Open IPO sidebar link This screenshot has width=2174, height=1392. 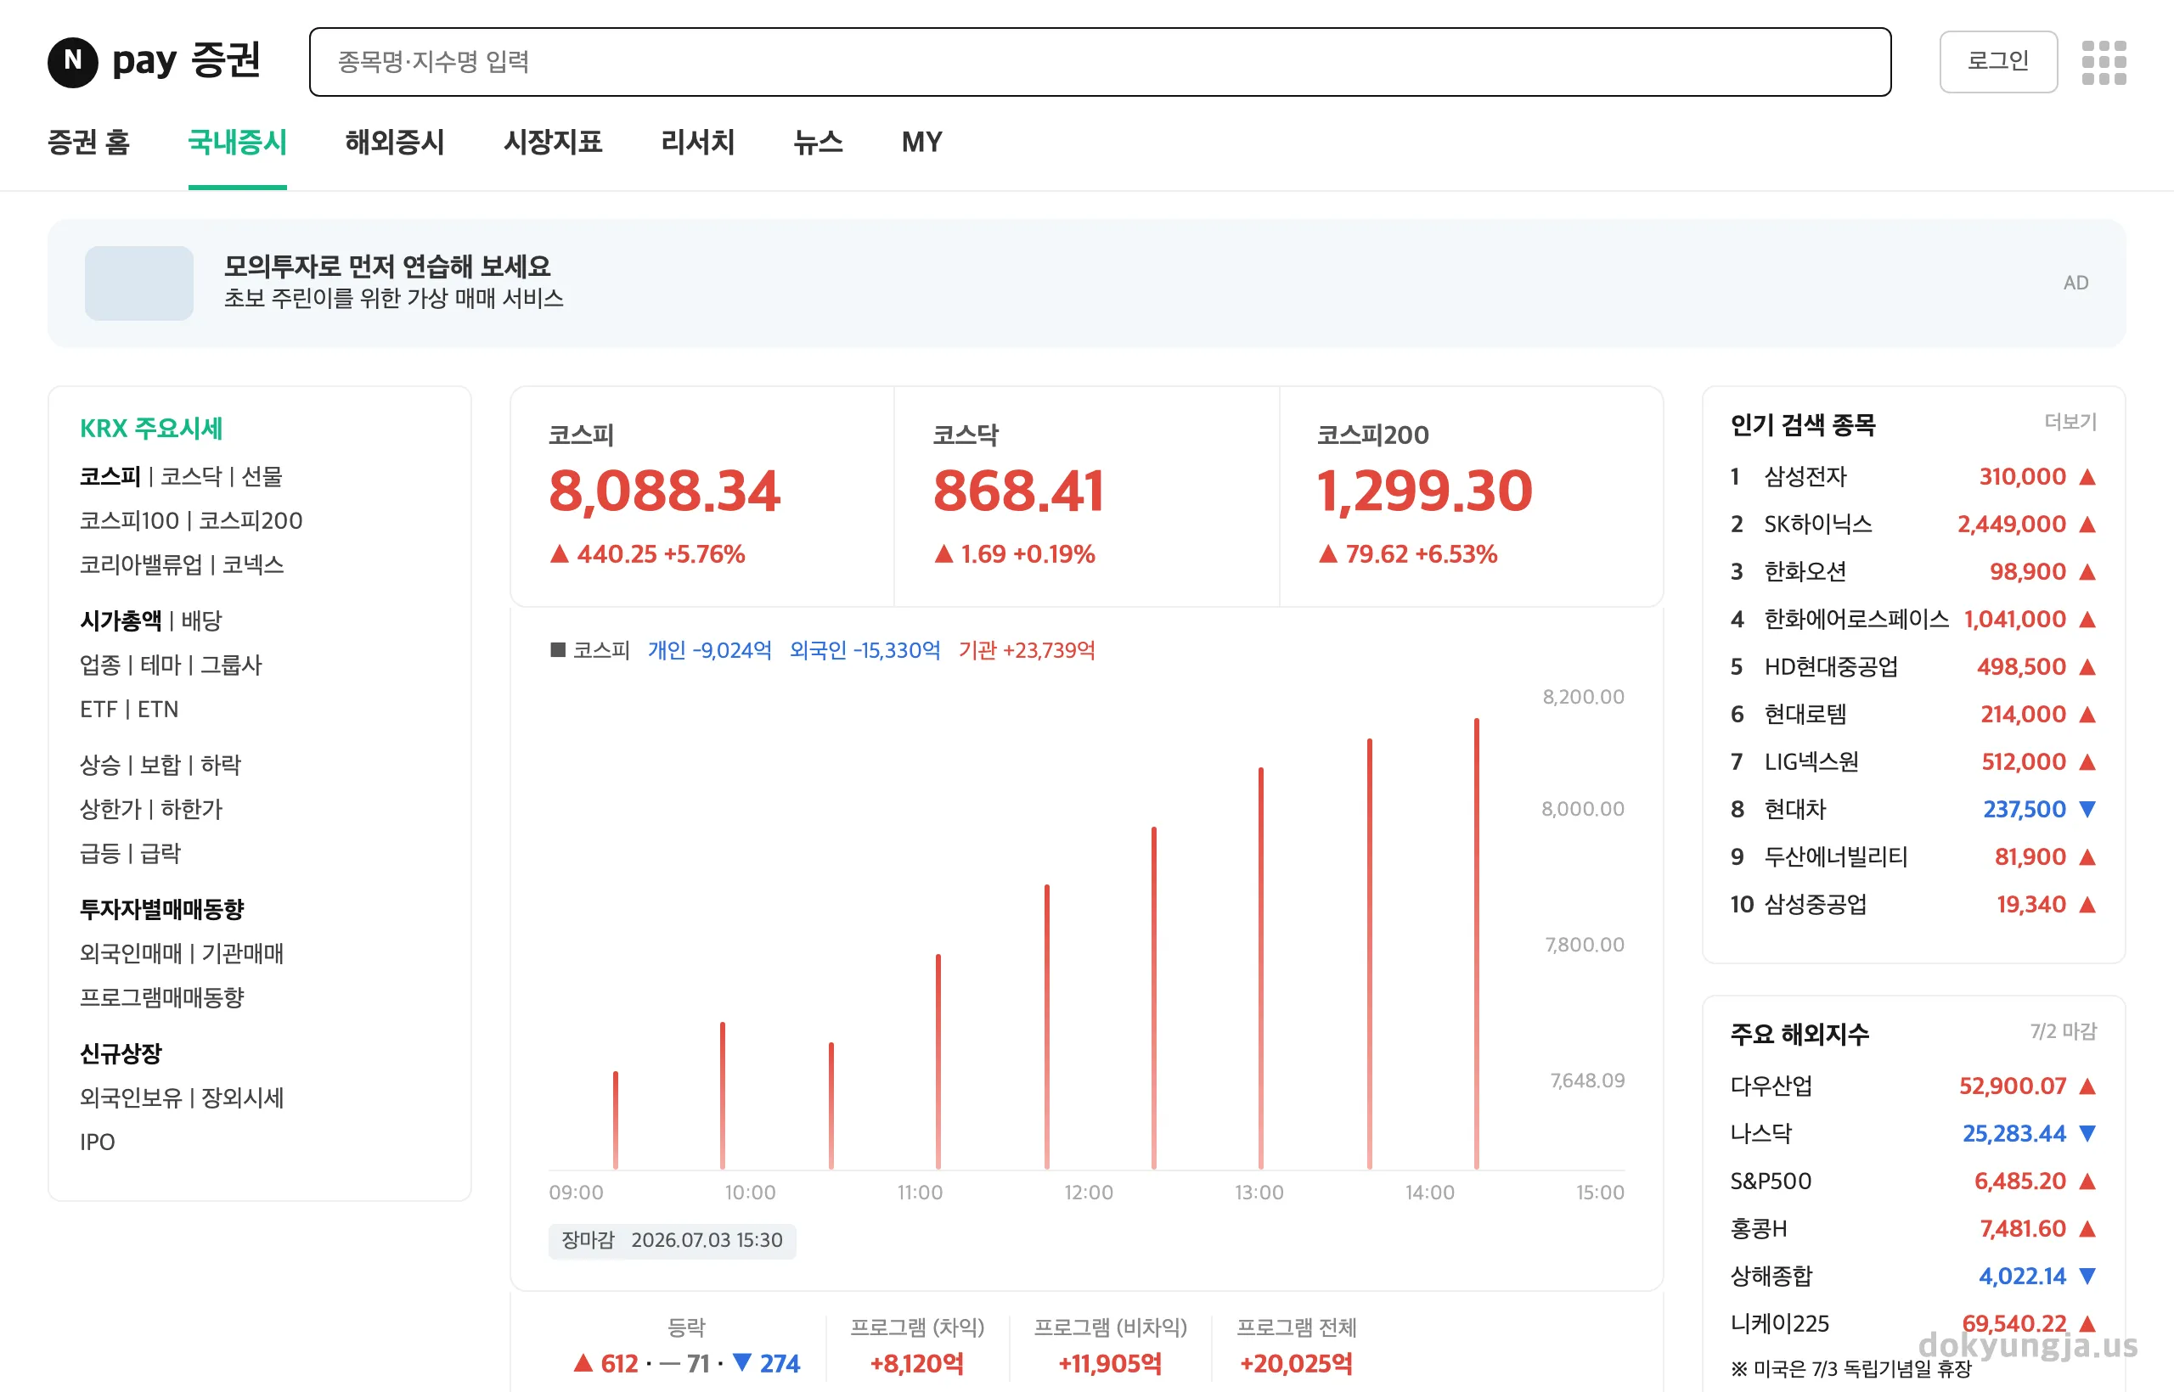pyautogui.click(x=97, y=1142)
